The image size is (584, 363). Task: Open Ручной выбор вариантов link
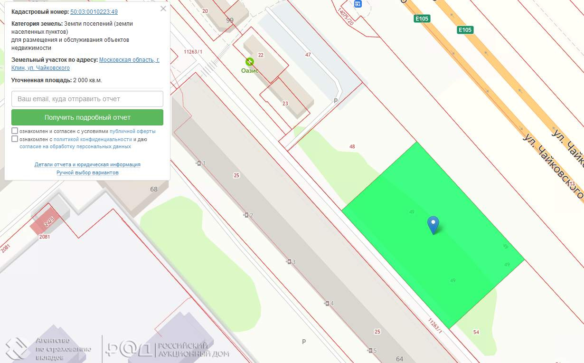87,172
